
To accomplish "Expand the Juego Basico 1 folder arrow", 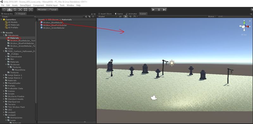I will click(4, 75).
